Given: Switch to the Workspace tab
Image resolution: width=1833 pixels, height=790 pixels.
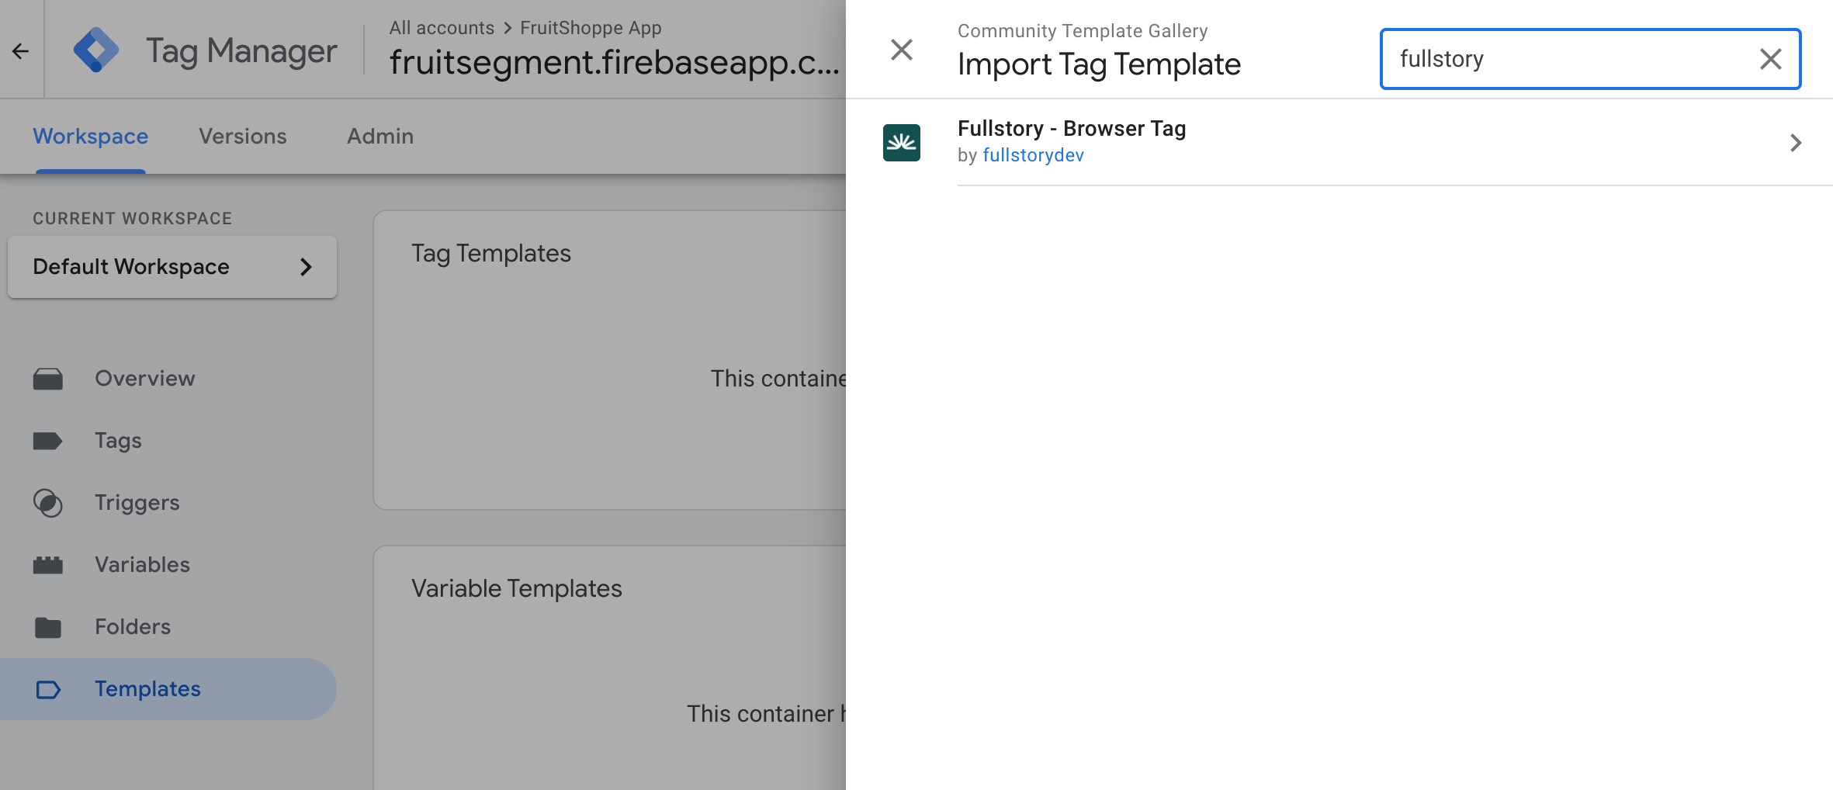Looking at the screenshot, I should point(91,137).
